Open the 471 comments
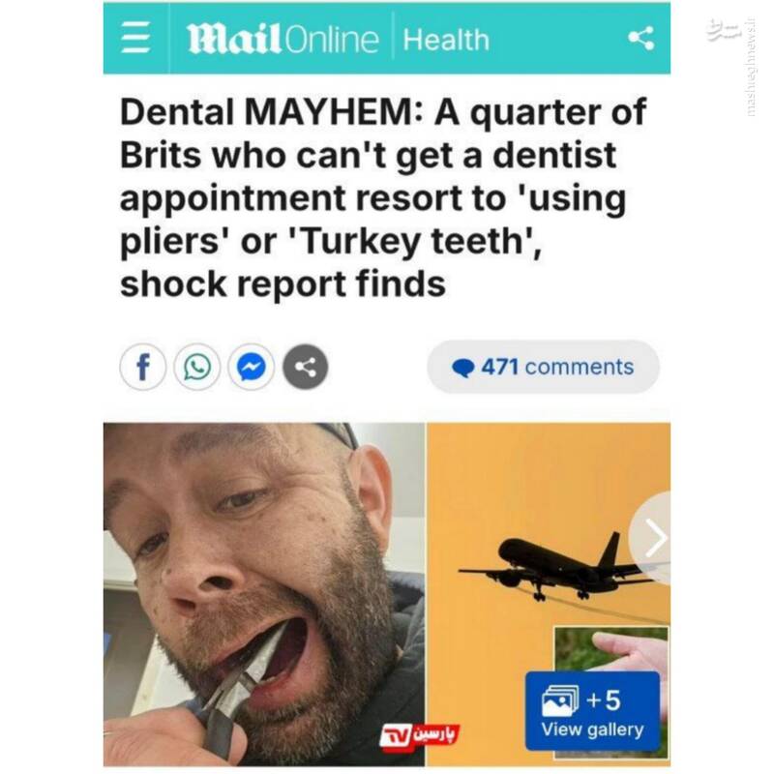774x774 pixels. click(543, 368)
